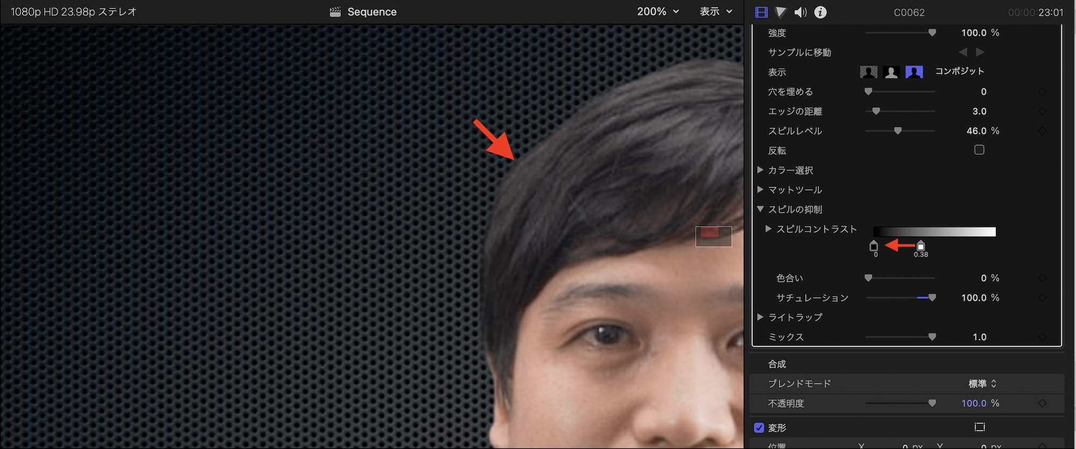Select the keyer sample rectangle in viewer

[713, 236]
